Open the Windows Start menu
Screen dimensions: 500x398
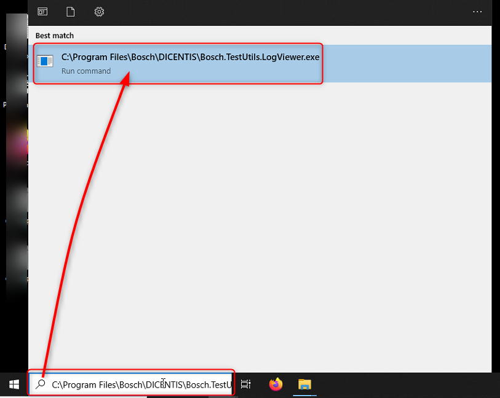14,384
